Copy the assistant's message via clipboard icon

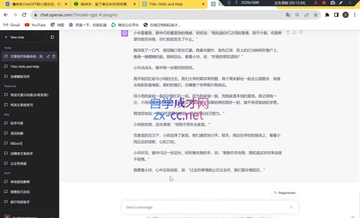click(288, 32)
